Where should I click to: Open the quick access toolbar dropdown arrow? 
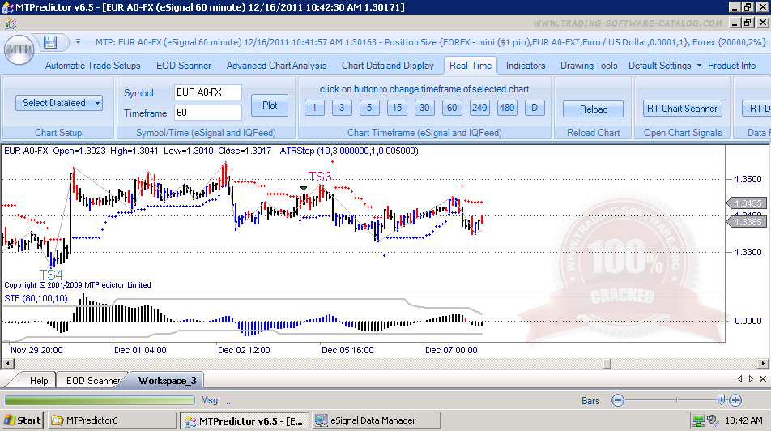[78, 42]
